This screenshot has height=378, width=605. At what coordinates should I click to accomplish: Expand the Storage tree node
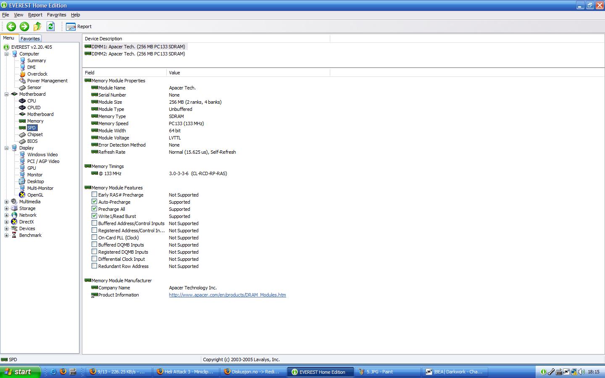(x=7, y=208)
